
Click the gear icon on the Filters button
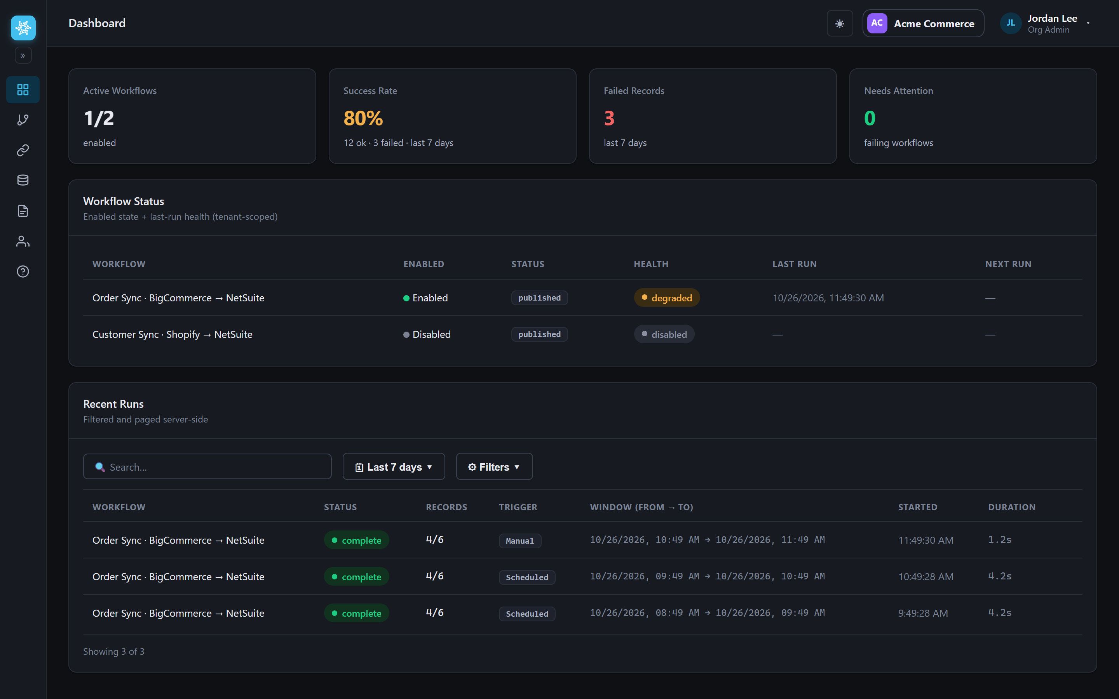pos(472,467)
